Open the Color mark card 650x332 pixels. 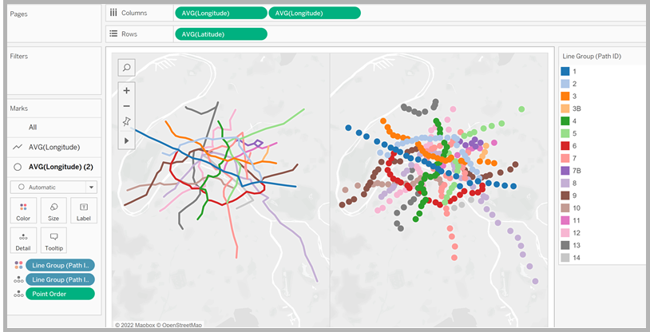23,211
